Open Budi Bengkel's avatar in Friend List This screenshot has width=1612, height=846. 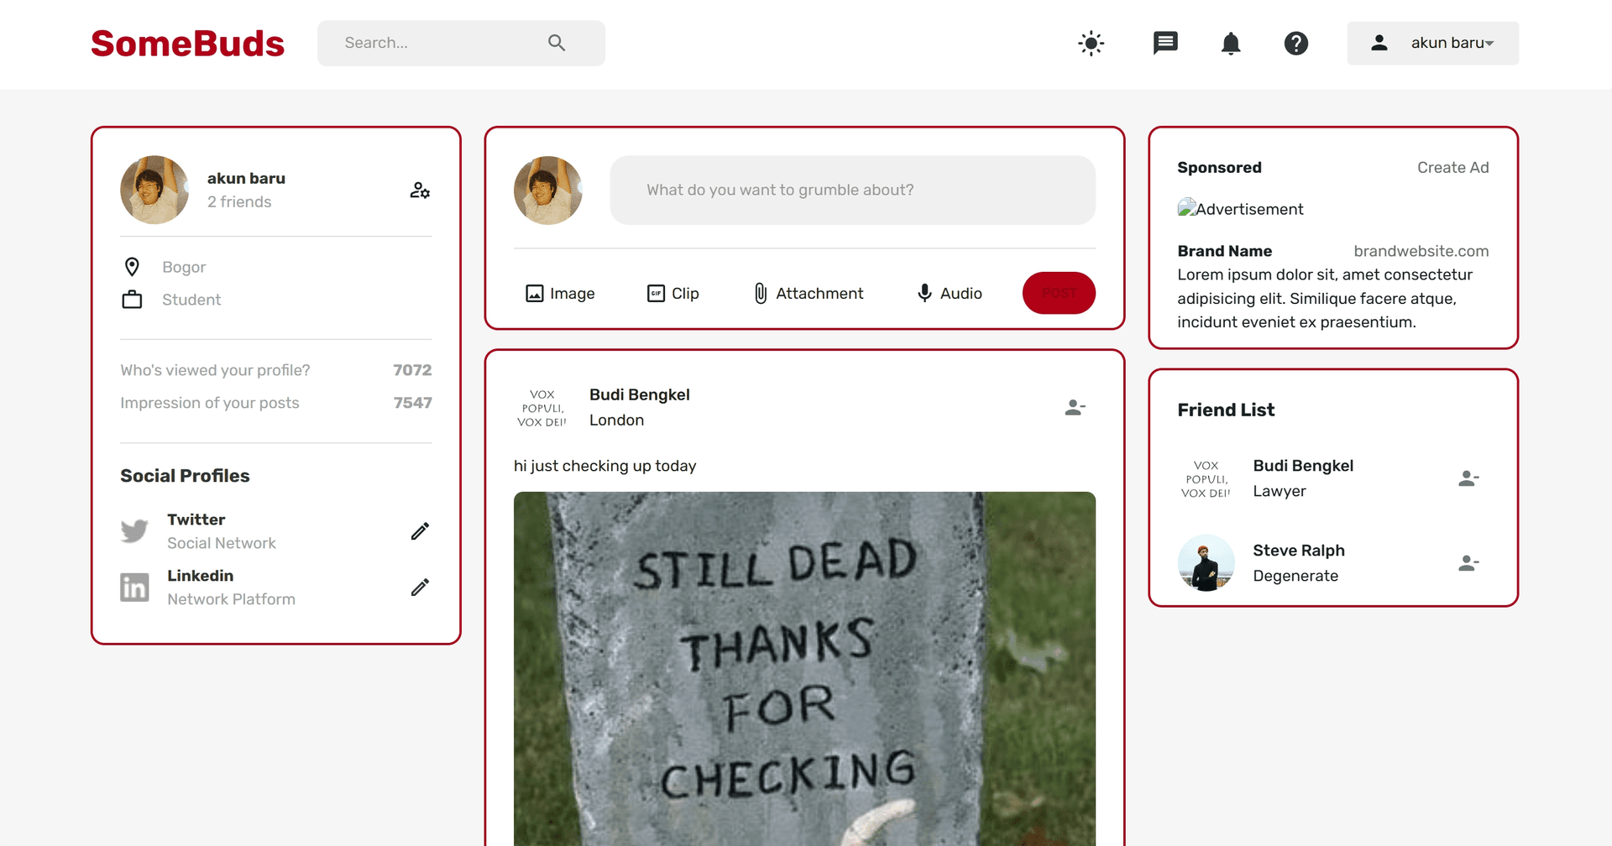click(x=1206, y=478)
